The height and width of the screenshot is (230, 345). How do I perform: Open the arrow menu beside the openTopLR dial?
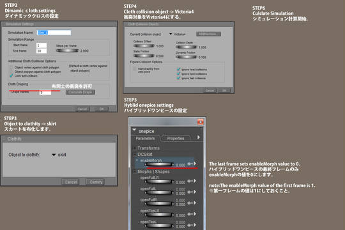coord(195,214)
